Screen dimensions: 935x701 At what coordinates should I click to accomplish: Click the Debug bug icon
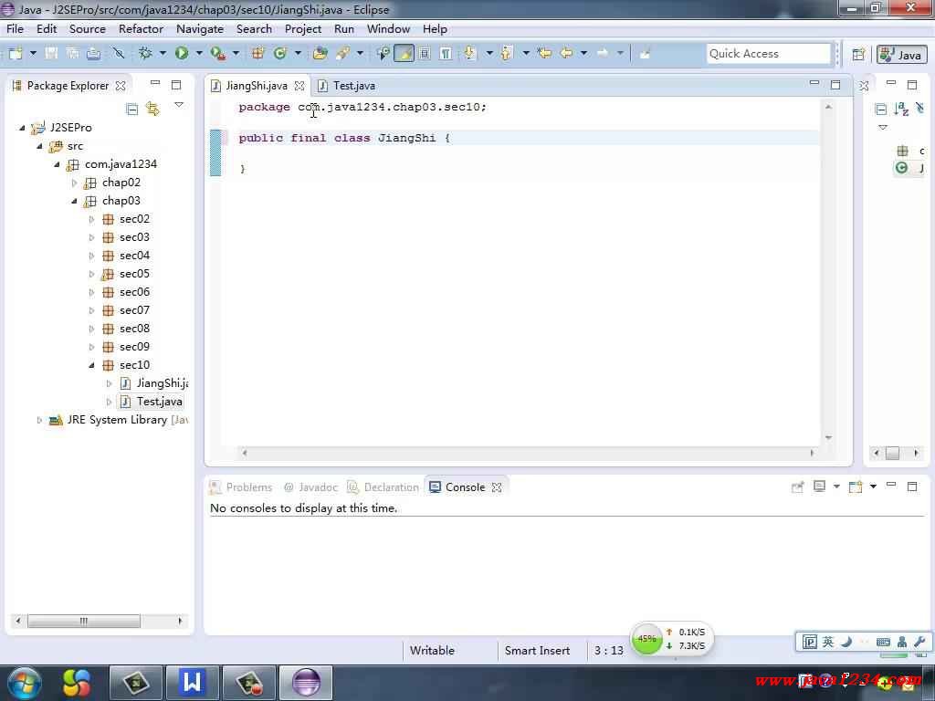pyautogui.click(x=145, y=54)
